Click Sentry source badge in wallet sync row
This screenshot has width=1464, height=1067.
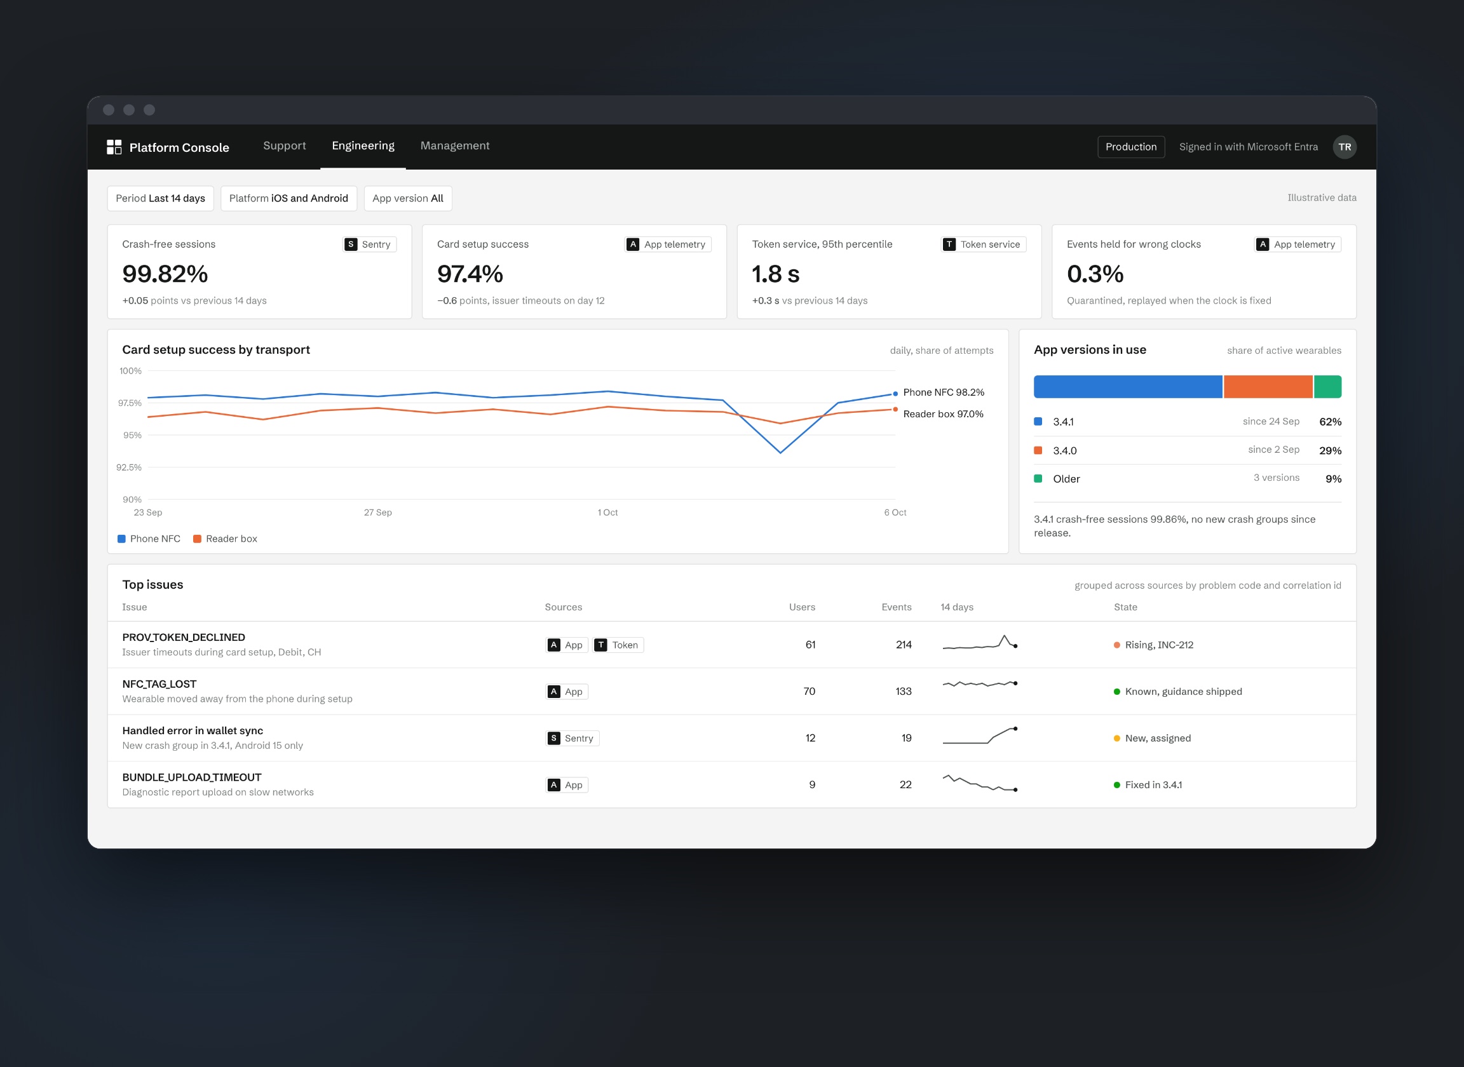[x=573, y=738]
